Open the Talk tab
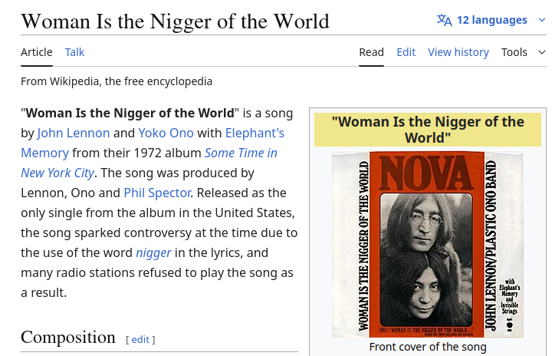This screenshot has height=356, width=552. [74, 52]
